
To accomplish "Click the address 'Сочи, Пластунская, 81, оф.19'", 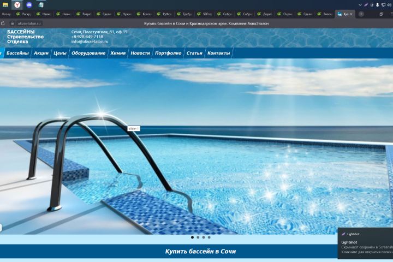I will pos(99,32).
